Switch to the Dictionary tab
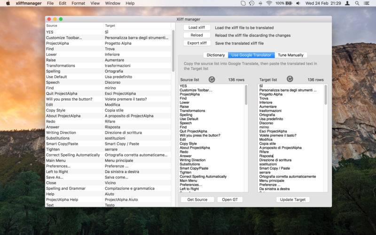The width and height of the screenshot is (376, 235). [216, 55]
